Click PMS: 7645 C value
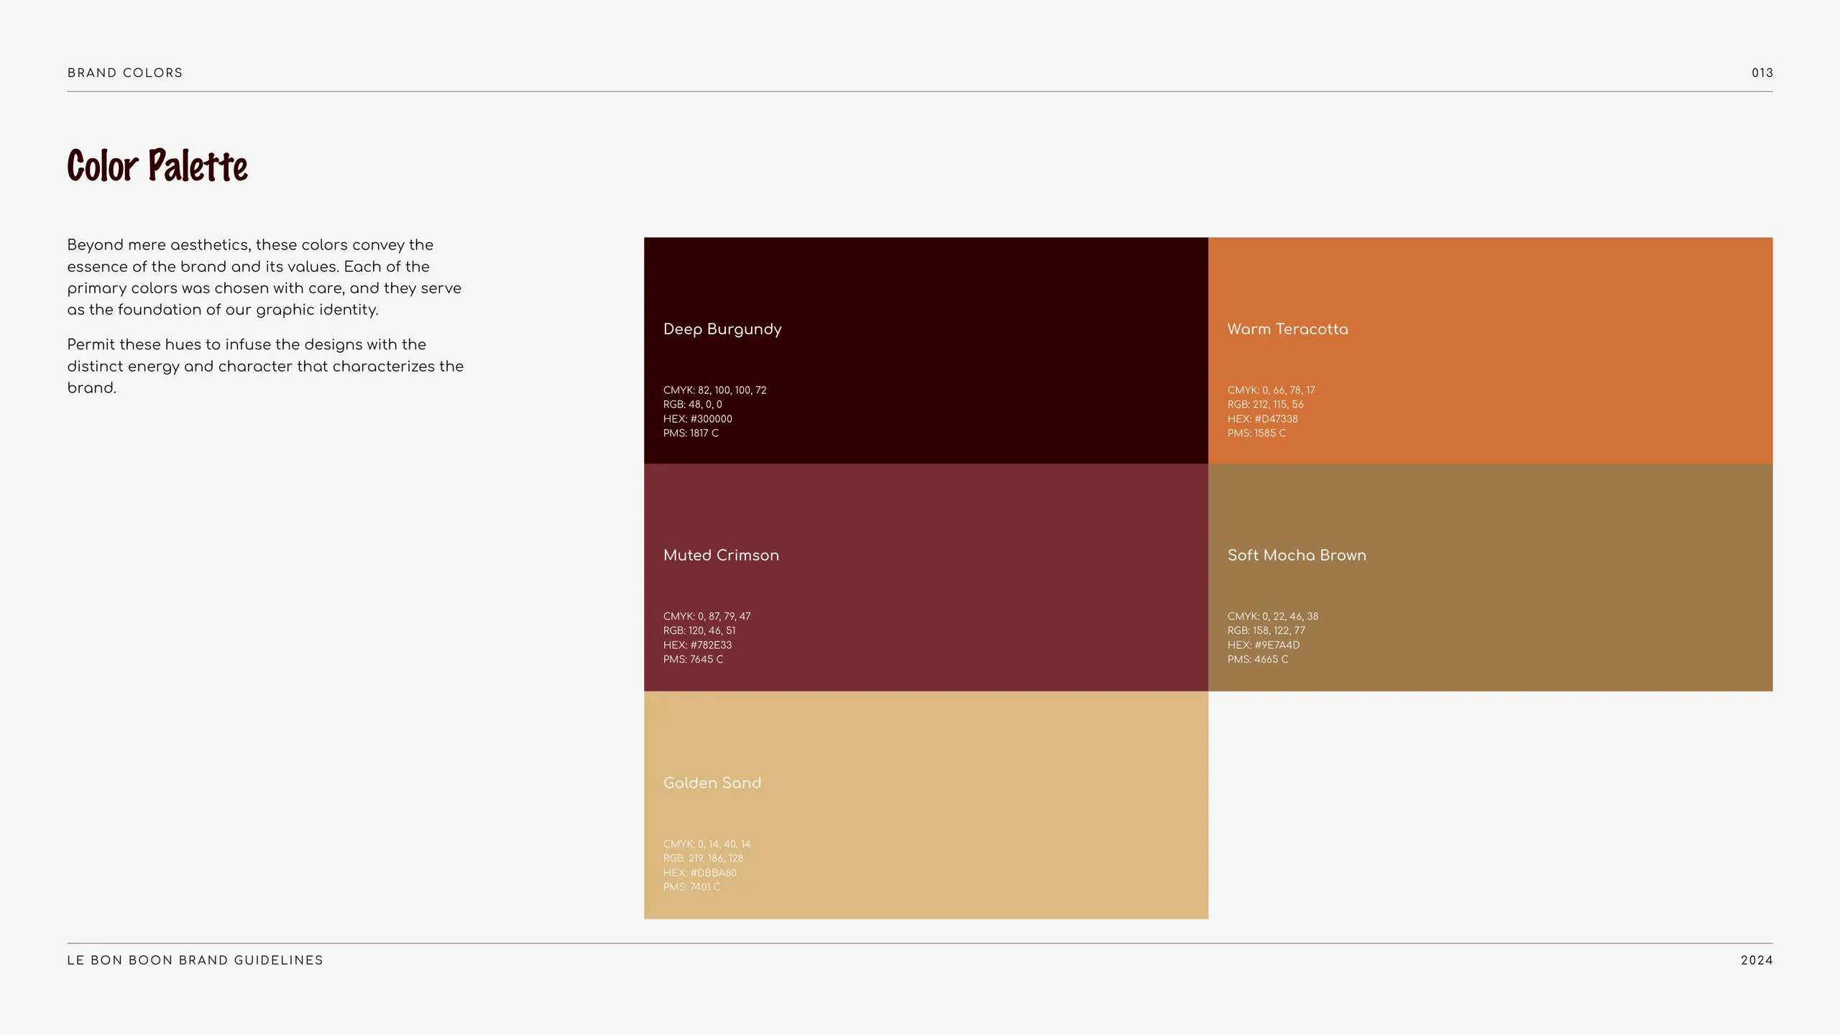The height and width of the screenshot is (1035, 1840). coord(693,660)
